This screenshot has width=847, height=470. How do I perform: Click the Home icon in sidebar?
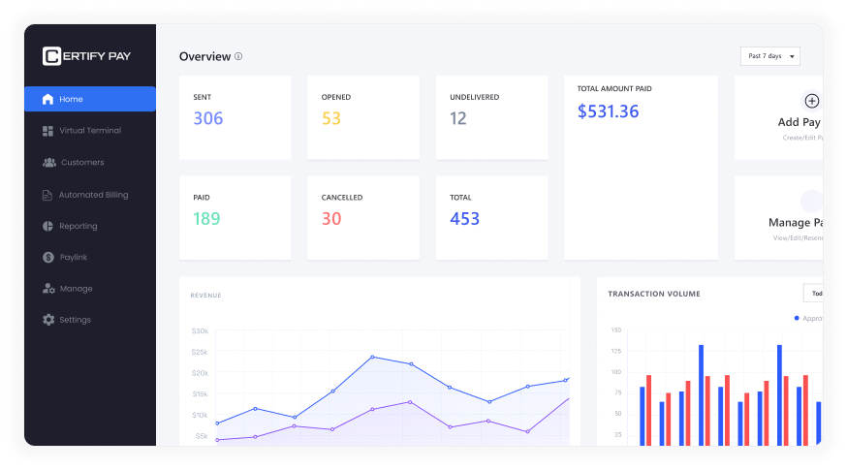click(x=47, y=99)
